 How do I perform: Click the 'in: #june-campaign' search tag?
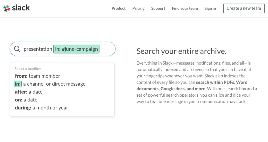click(76, 49)
